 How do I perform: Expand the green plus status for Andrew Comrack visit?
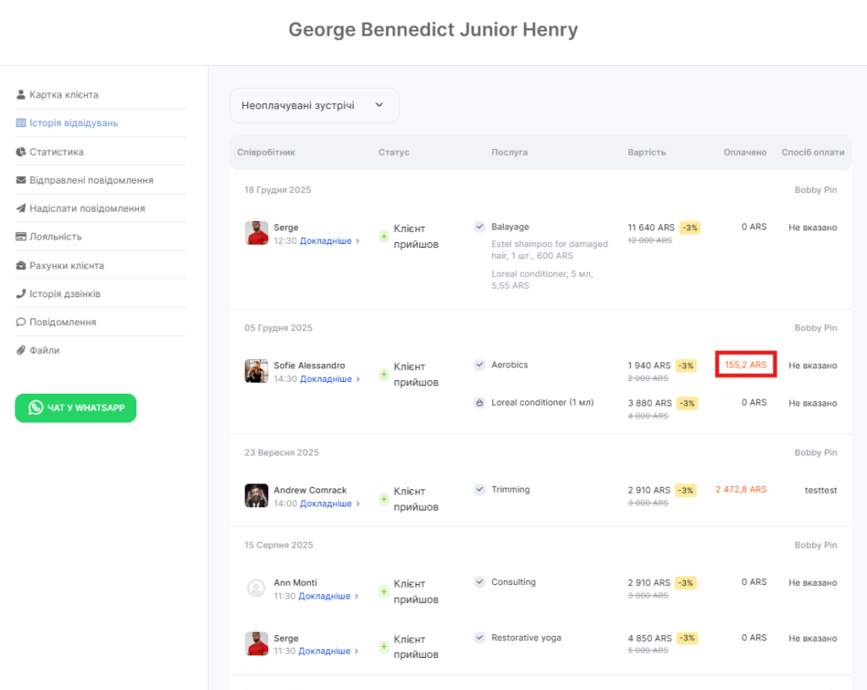384,499
